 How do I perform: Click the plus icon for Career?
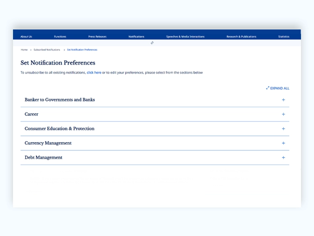pyautogui.click(x=283, y=114)
